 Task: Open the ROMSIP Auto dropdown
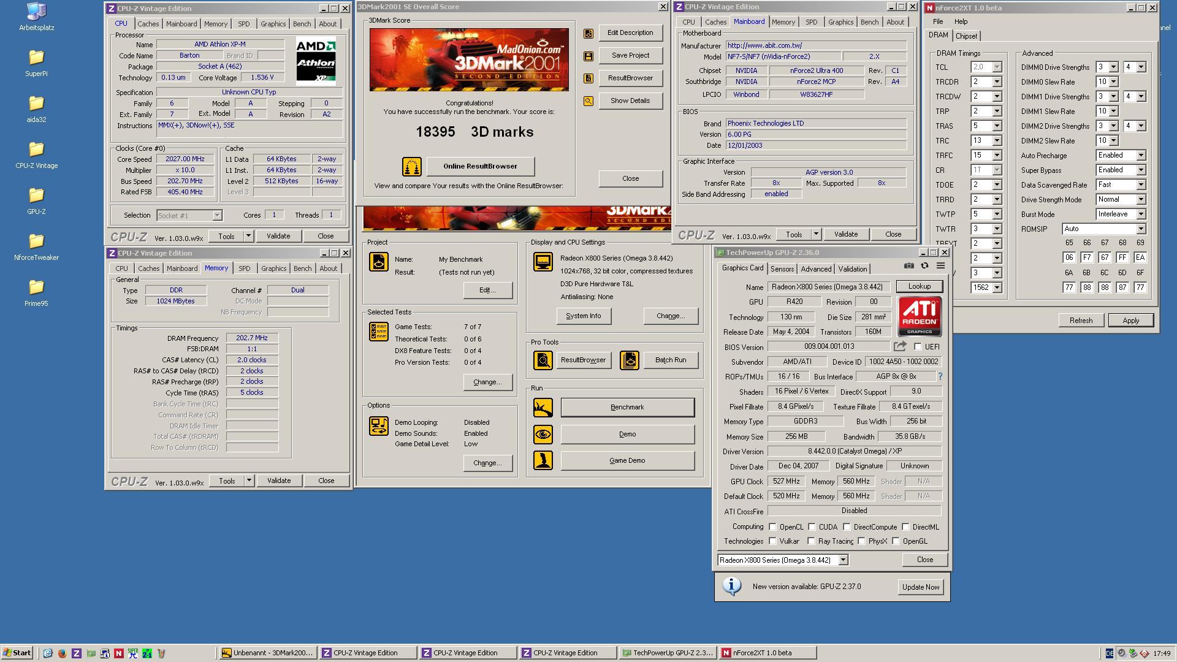click(1141, 229)
